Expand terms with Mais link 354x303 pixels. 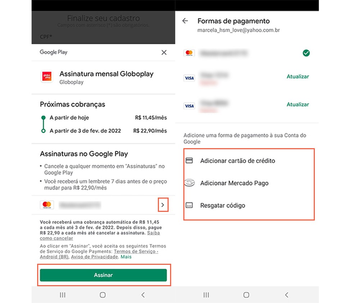click(x=126, y=257)
